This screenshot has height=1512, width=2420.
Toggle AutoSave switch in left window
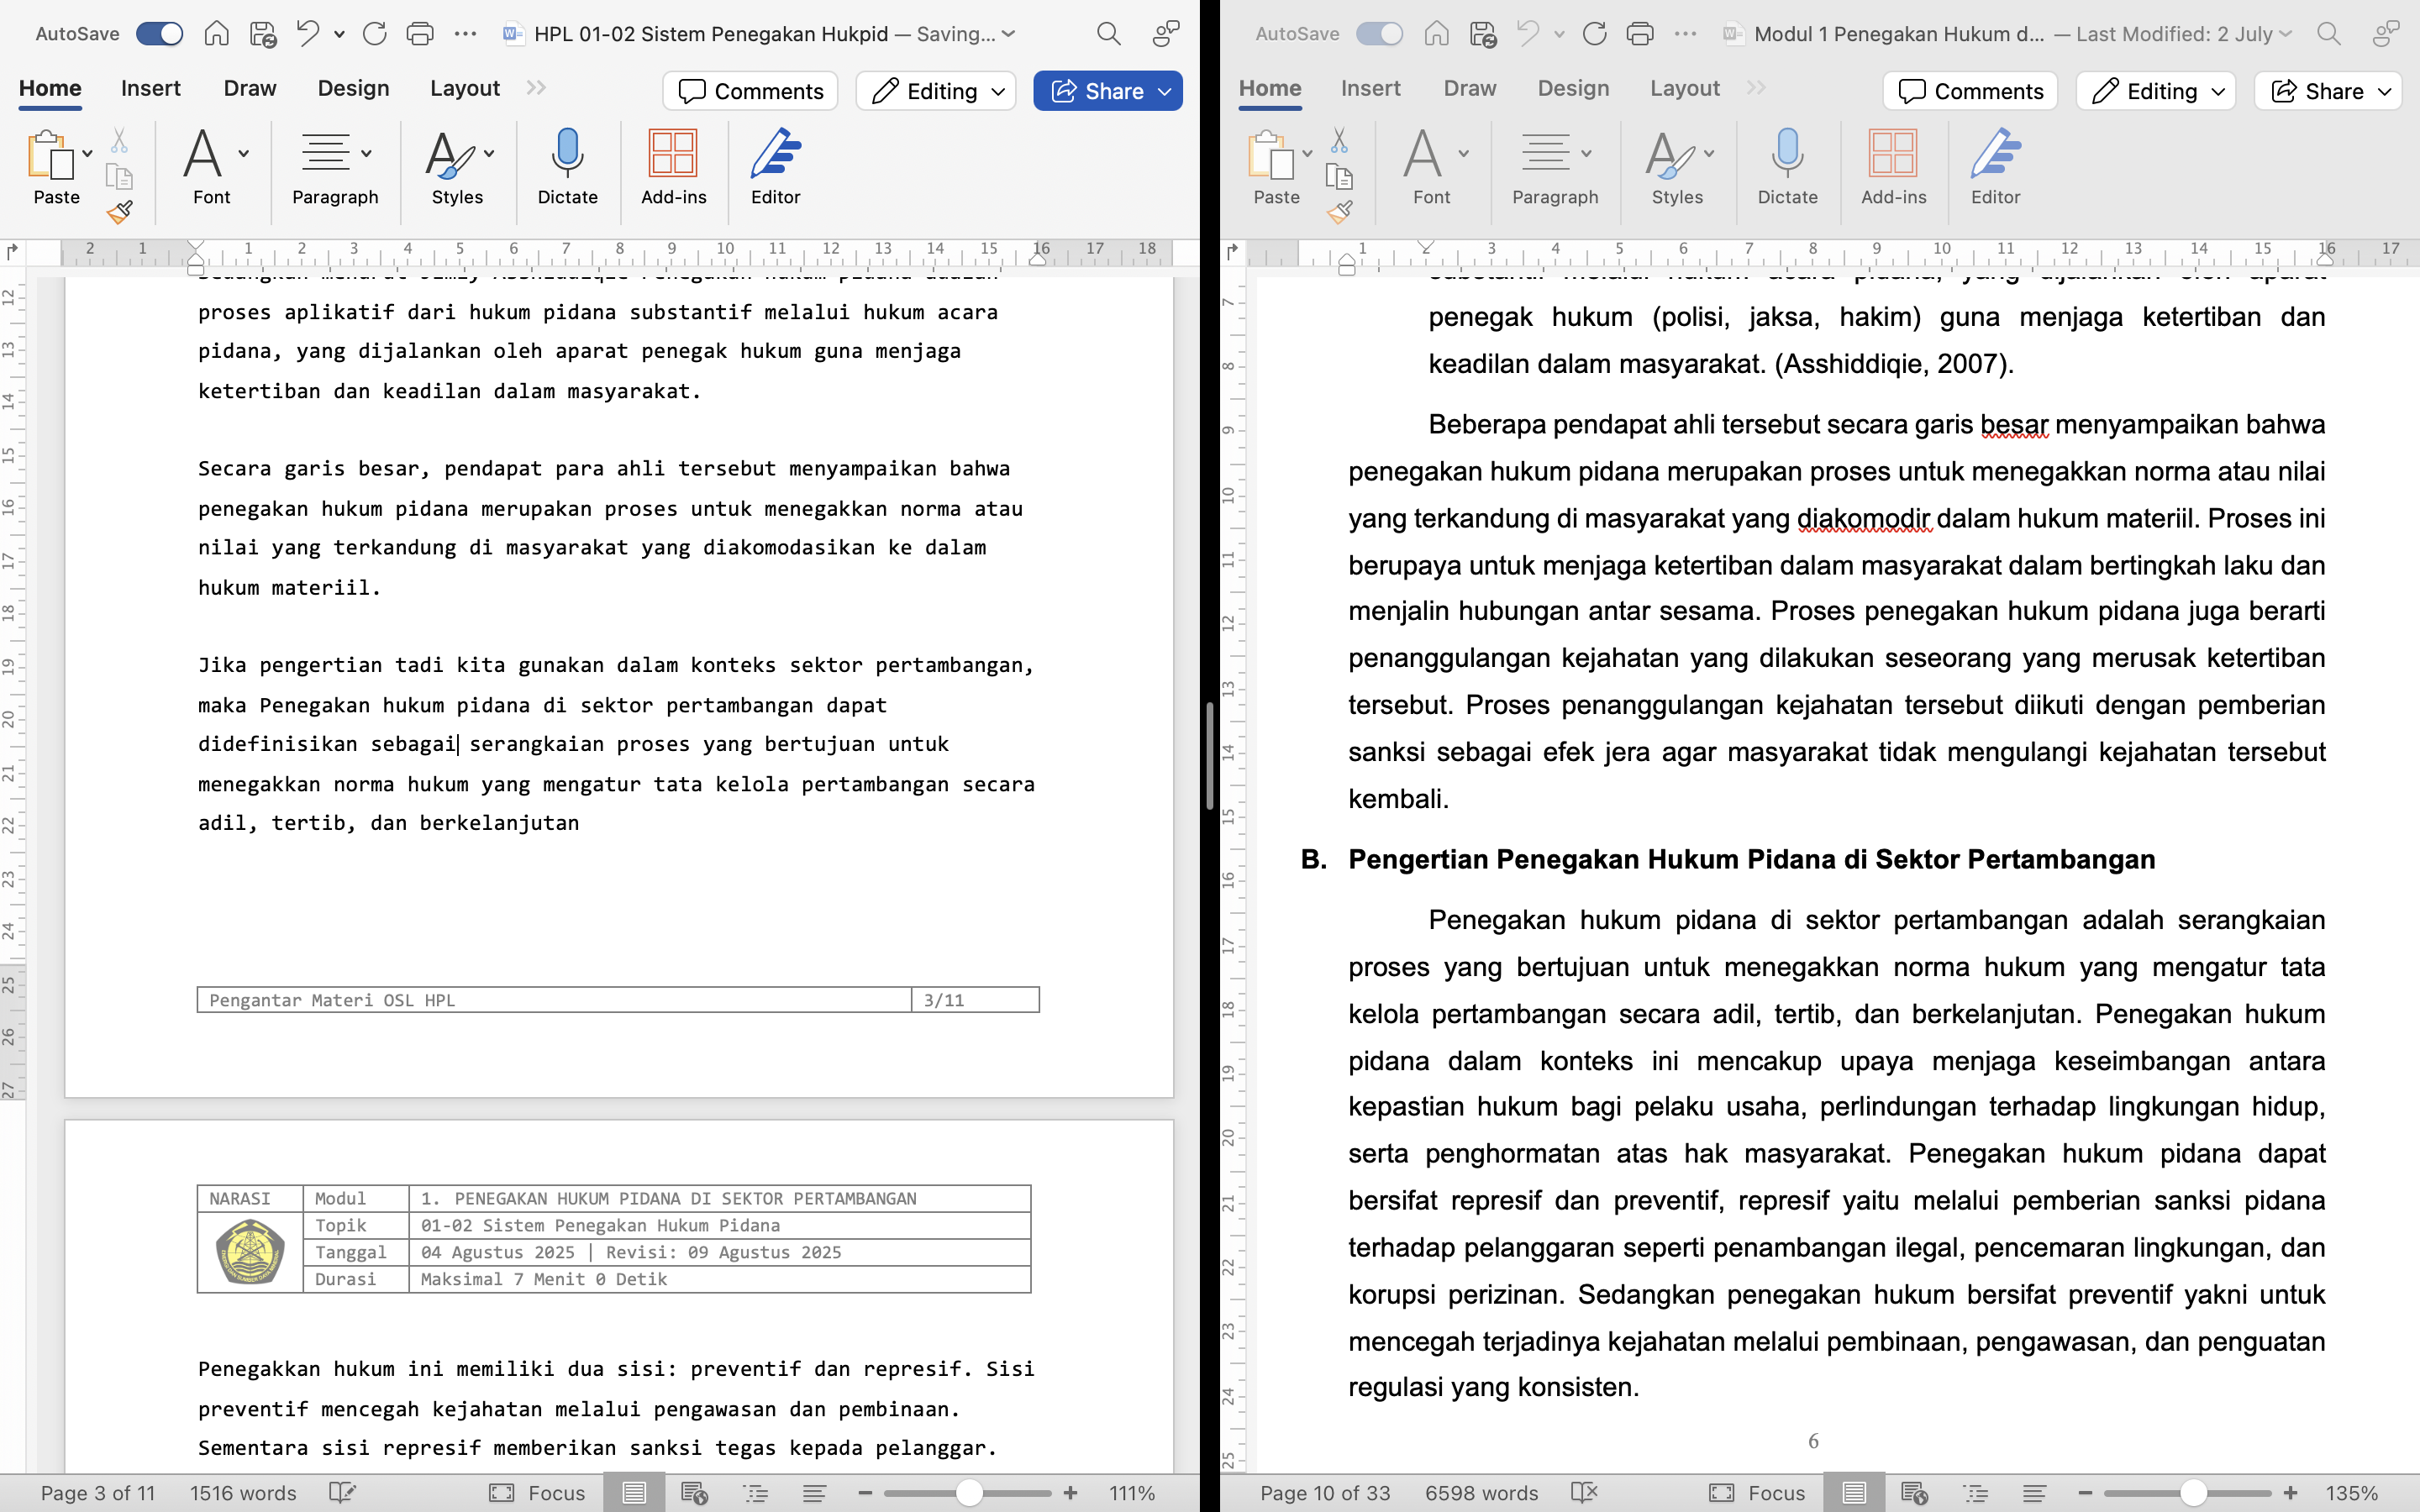(x=160, y=34)
